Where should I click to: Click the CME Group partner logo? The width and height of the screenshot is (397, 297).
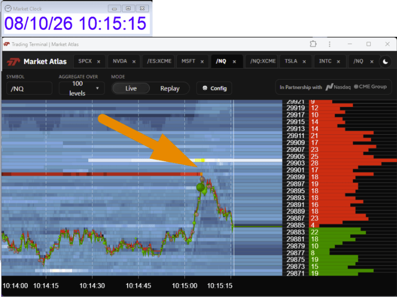370,87
